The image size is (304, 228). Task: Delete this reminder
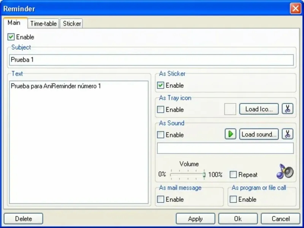tap(24, 219)
